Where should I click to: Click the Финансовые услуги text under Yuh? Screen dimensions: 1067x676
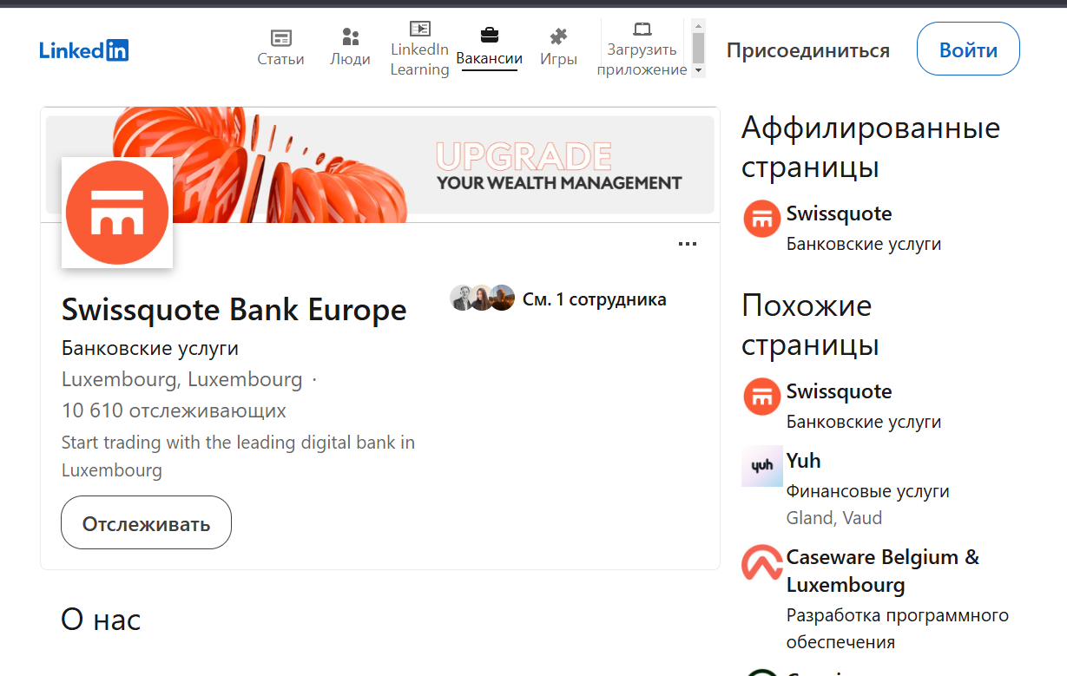868,491
